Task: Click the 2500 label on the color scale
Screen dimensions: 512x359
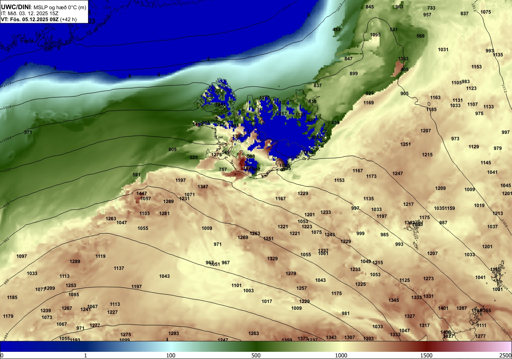Action: pyautogui.click(x=506, y=355)
